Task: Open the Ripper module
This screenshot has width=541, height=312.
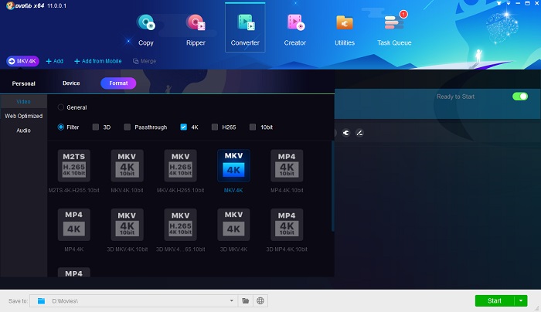Action: point(196,29)
